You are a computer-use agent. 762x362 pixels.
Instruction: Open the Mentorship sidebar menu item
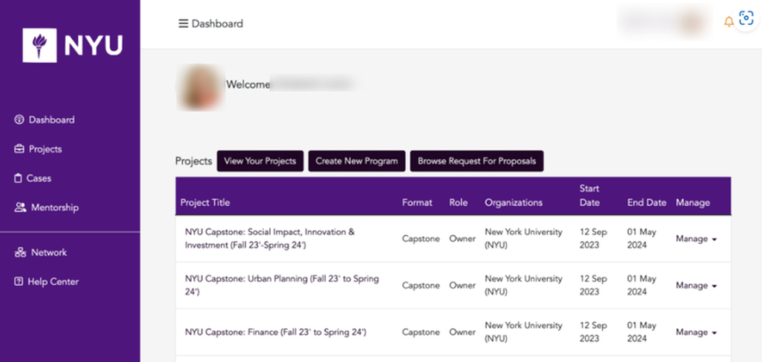46,208
